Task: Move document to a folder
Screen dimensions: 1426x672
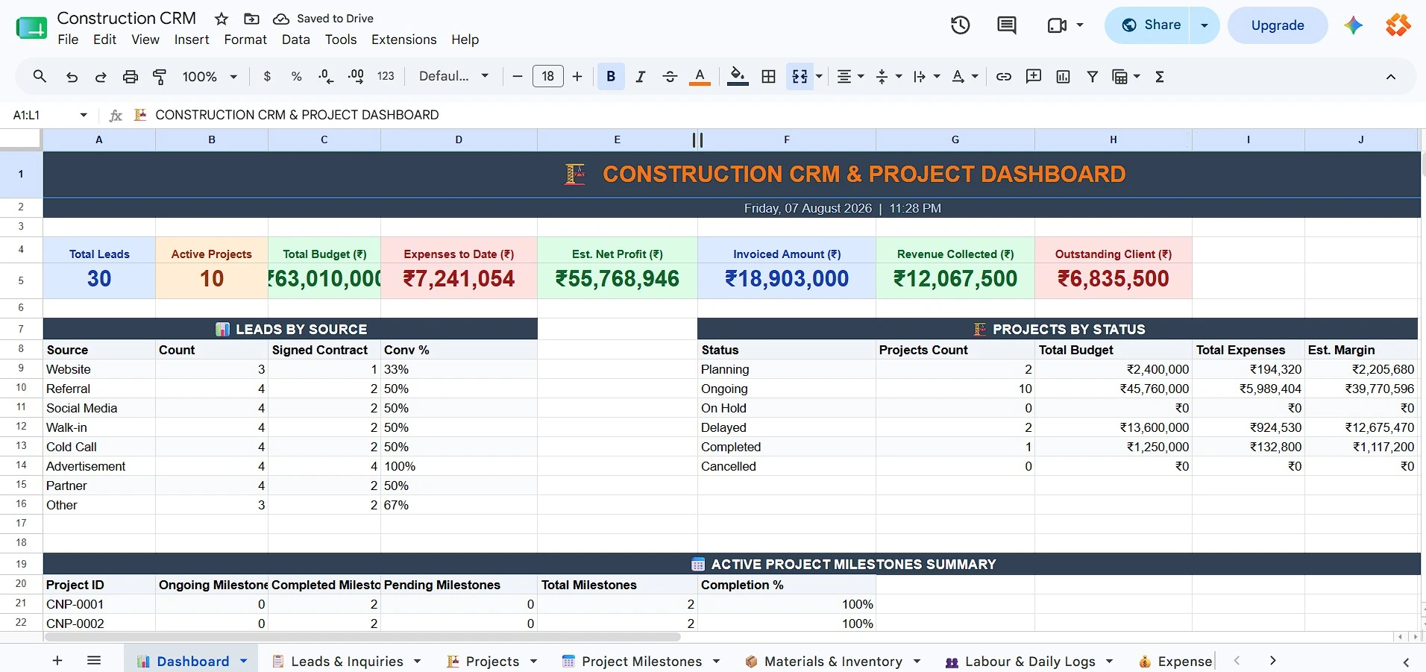Action: (x=252, y=19)
